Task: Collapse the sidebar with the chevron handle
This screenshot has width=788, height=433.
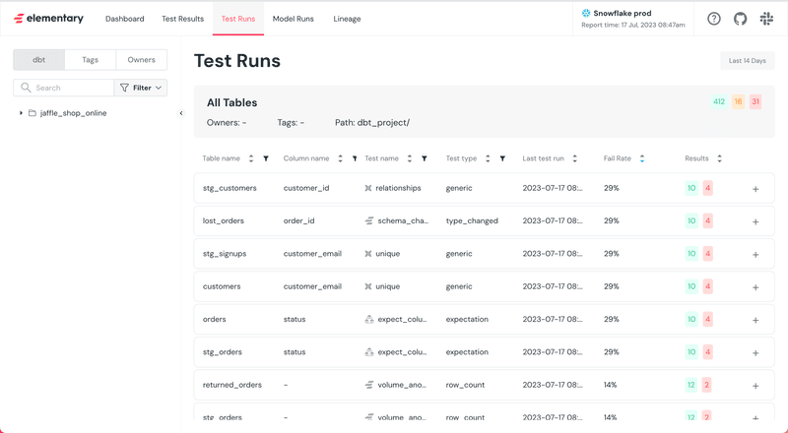Action: (x=181, y=113)
